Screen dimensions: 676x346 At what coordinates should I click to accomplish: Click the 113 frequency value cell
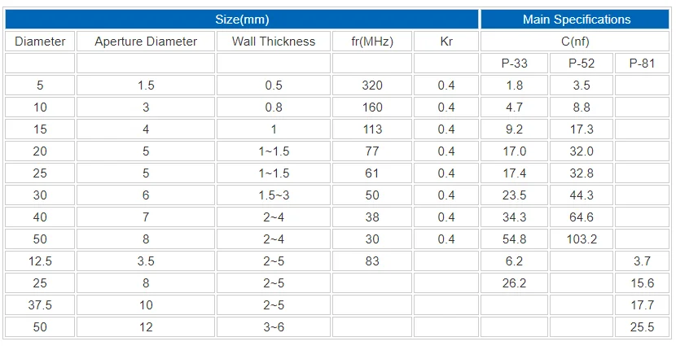pos(371,129)
